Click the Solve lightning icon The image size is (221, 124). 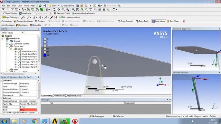coord(50,6)
